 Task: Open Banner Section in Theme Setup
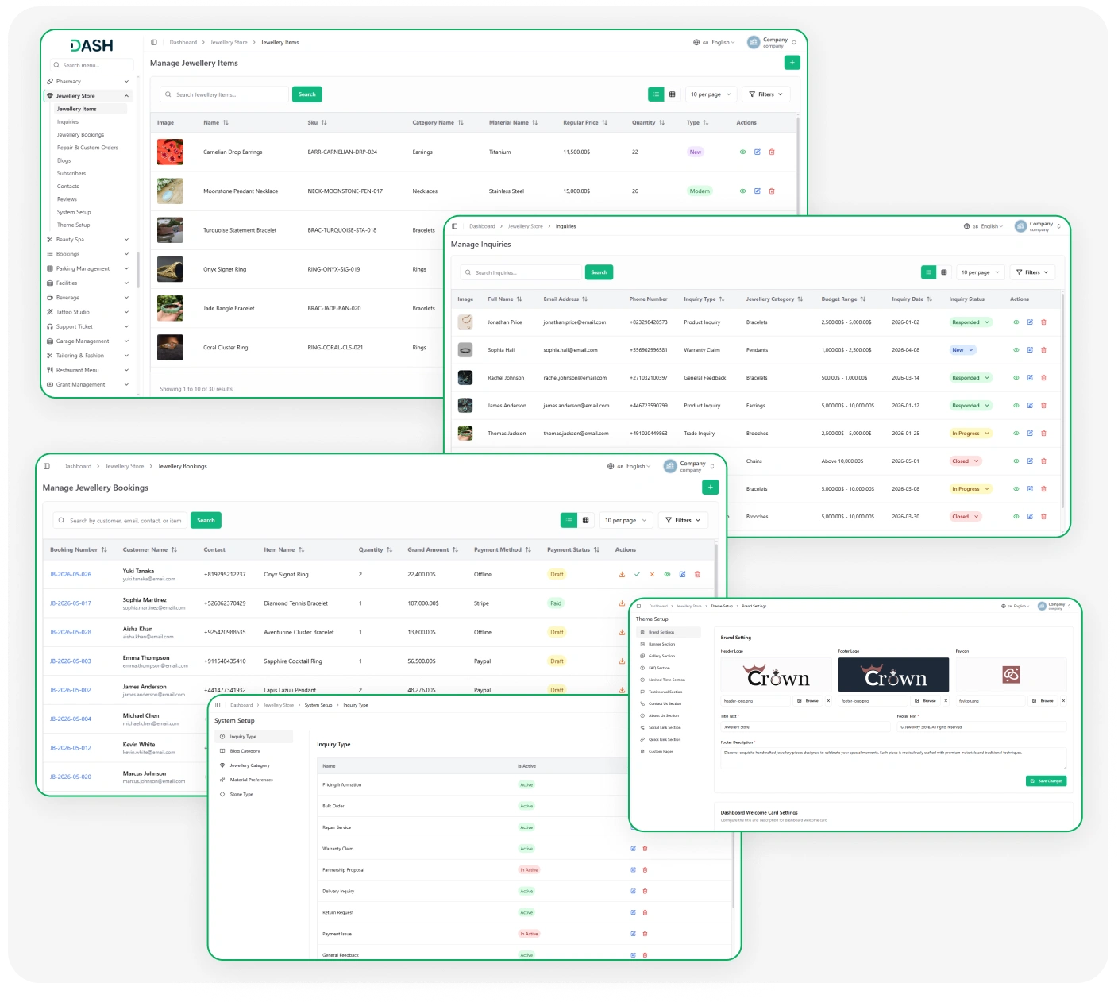662,644
